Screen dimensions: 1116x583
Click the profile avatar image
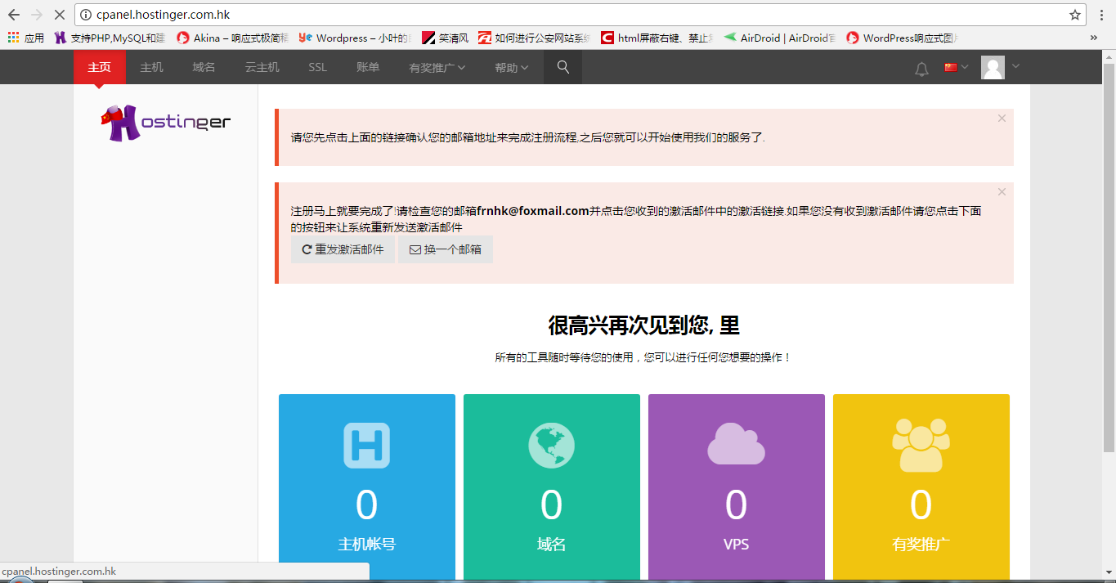993,67
